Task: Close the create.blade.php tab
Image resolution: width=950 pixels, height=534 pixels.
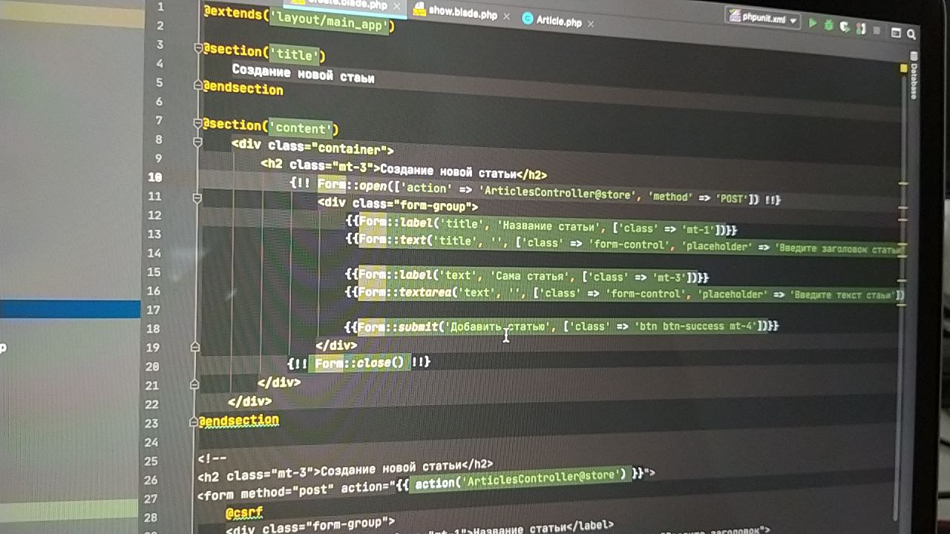Action: tap(397, 7)
